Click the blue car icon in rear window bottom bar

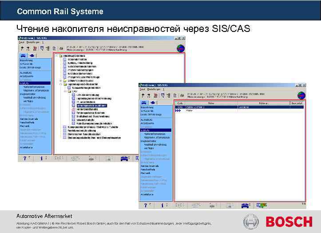(x=124, y=158)
